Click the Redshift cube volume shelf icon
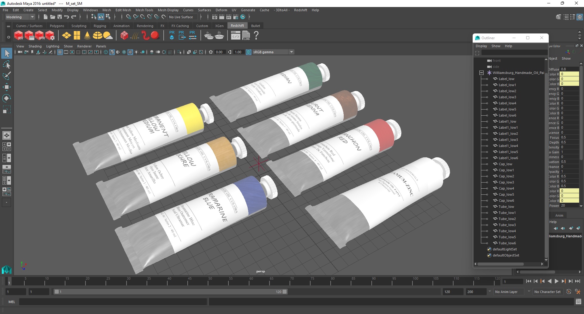 [x=124, y=36]
